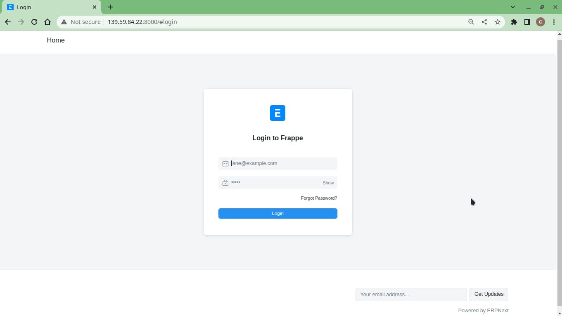Image resolution: width=562 pixels, height=316 pixels.
Task: Click the browser forward arrow
Action: coord(21,22)
